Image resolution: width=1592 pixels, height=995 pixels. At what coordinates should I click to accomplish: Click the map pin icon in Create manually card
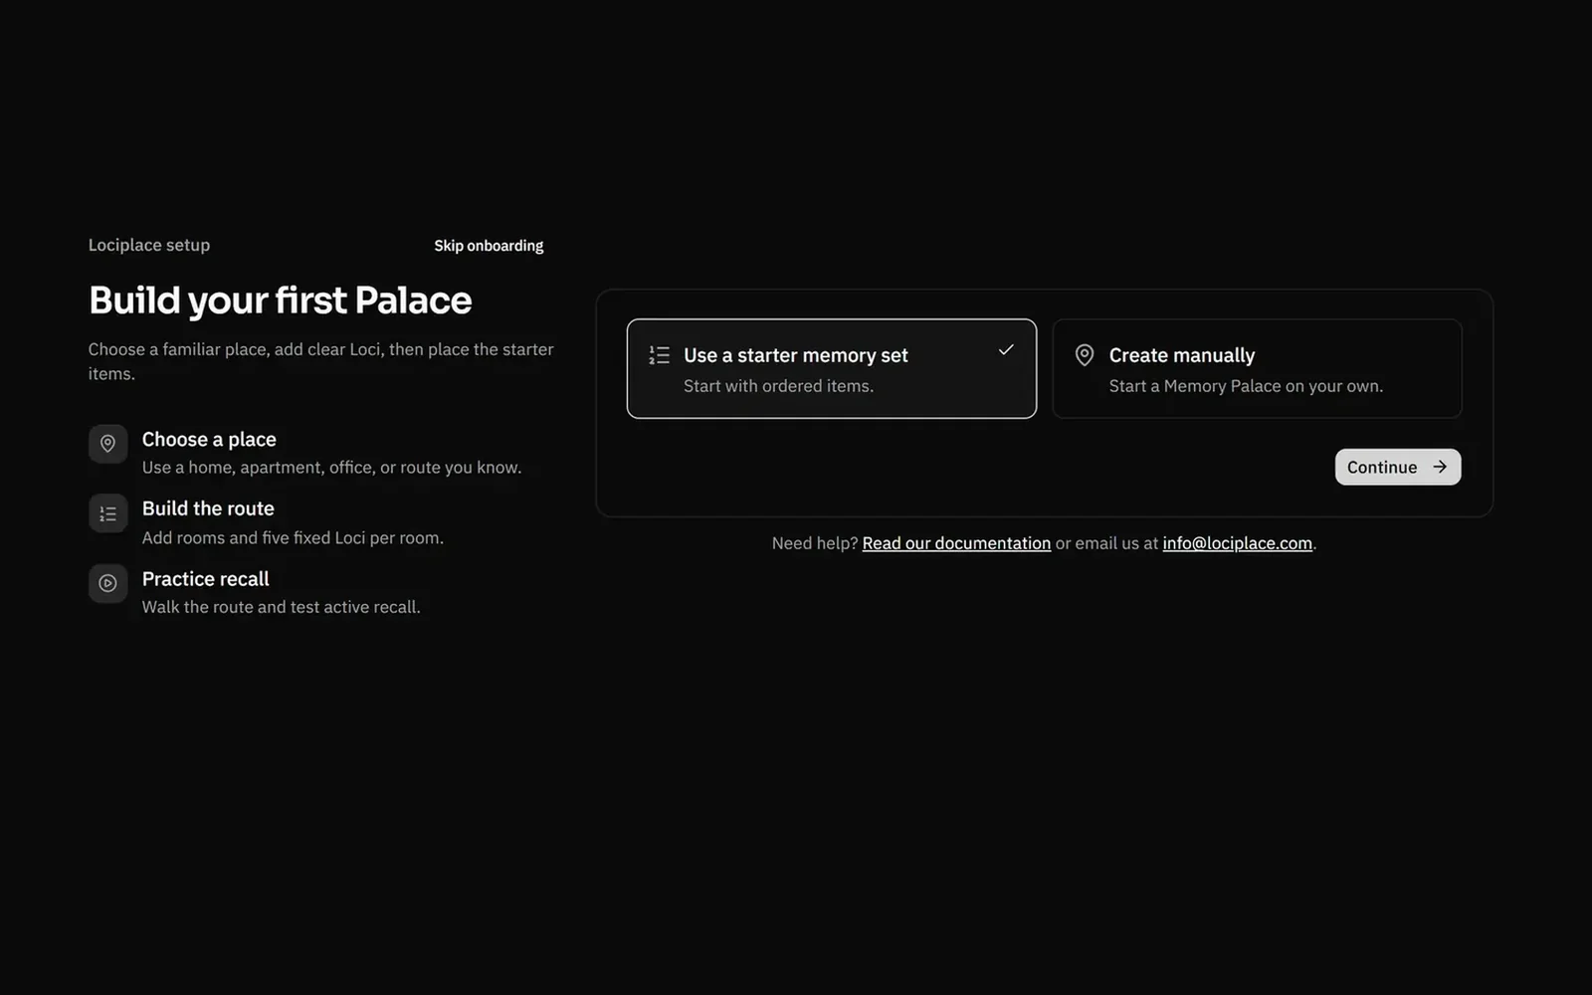1085,355
